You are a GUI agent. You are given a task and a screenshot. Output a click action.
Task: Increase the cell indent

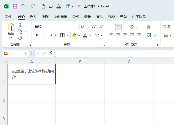pos(139,35)
